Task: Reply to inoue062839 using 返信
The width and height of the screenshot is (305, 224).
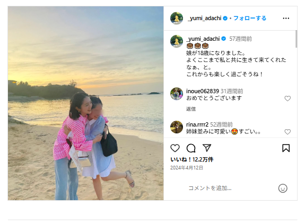Action: tap(191, 109)
